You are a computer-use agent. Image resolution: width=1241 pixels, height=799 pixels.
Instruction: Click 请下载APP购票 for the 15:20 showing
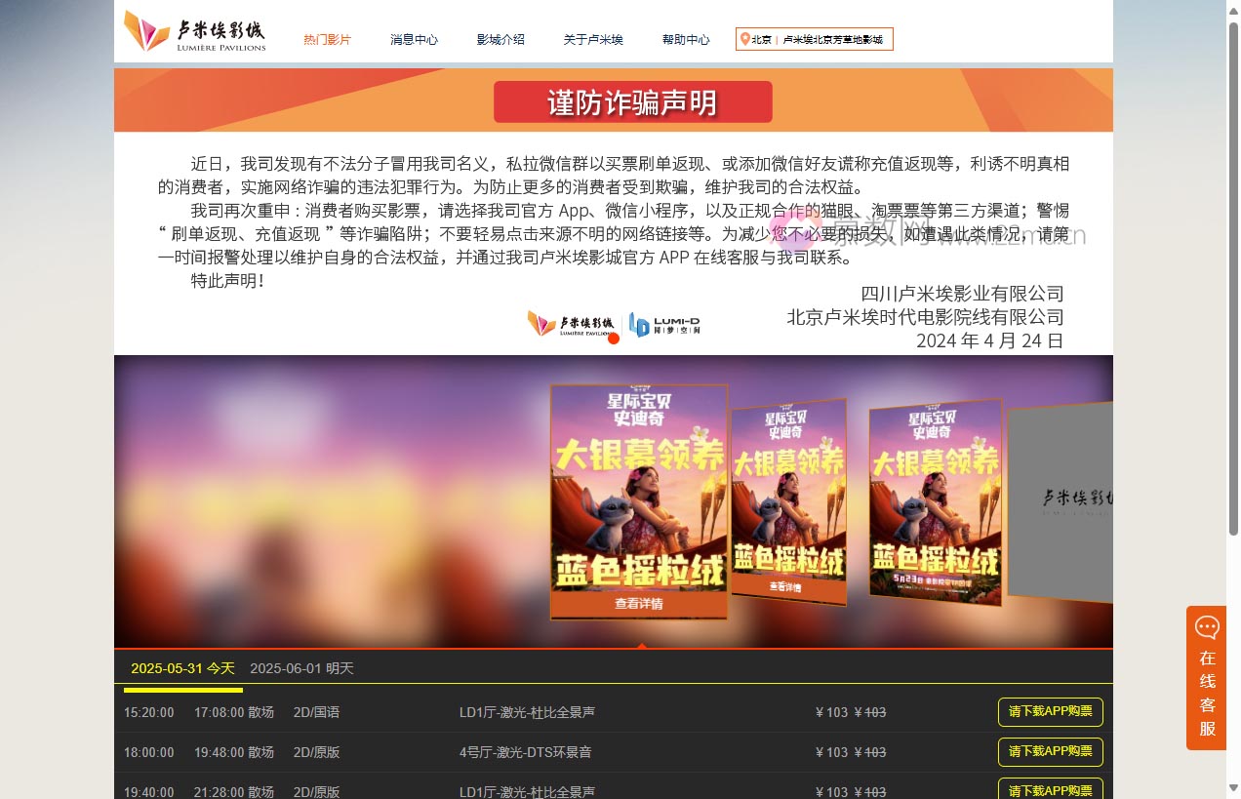tap(1050, 712)
